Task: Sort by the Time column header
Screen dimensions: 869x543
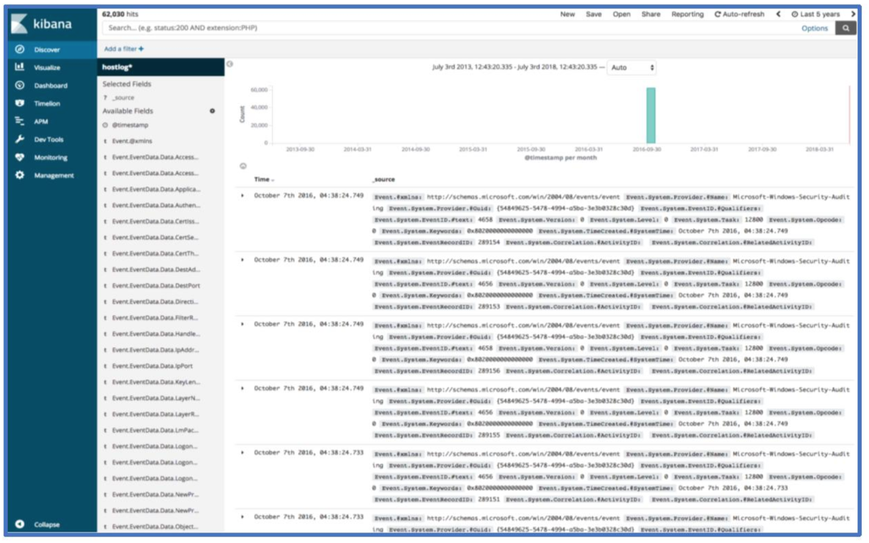Action: coord(264,179)
